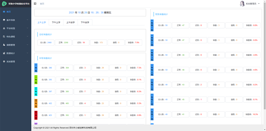Viewport: 266px width, 131px height.
Task: Expand the 数据统计 menu chevron
Action: click(27, 53)
